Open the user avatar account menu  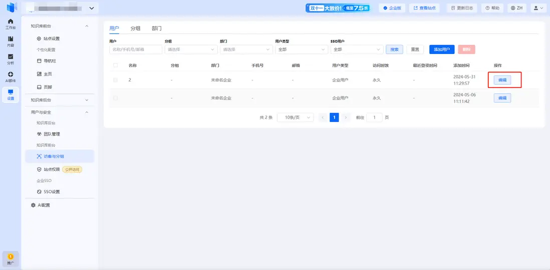(x=539, y=7)
